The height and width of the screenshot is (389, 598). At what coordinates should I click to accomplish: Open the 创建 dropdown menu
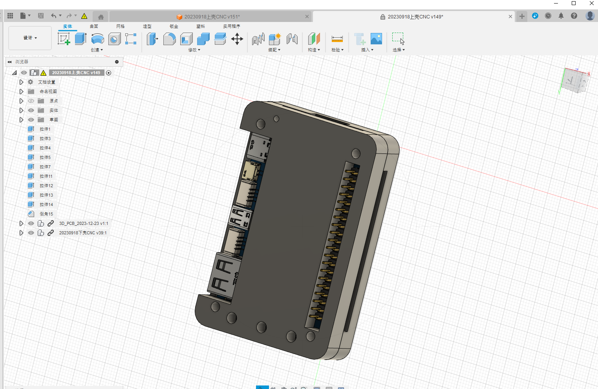97,50
